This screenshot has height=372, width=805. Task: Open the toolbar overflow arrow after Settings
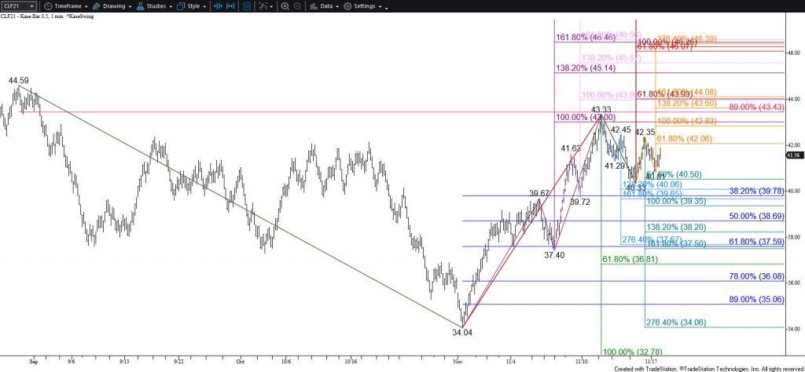[388, 7]
